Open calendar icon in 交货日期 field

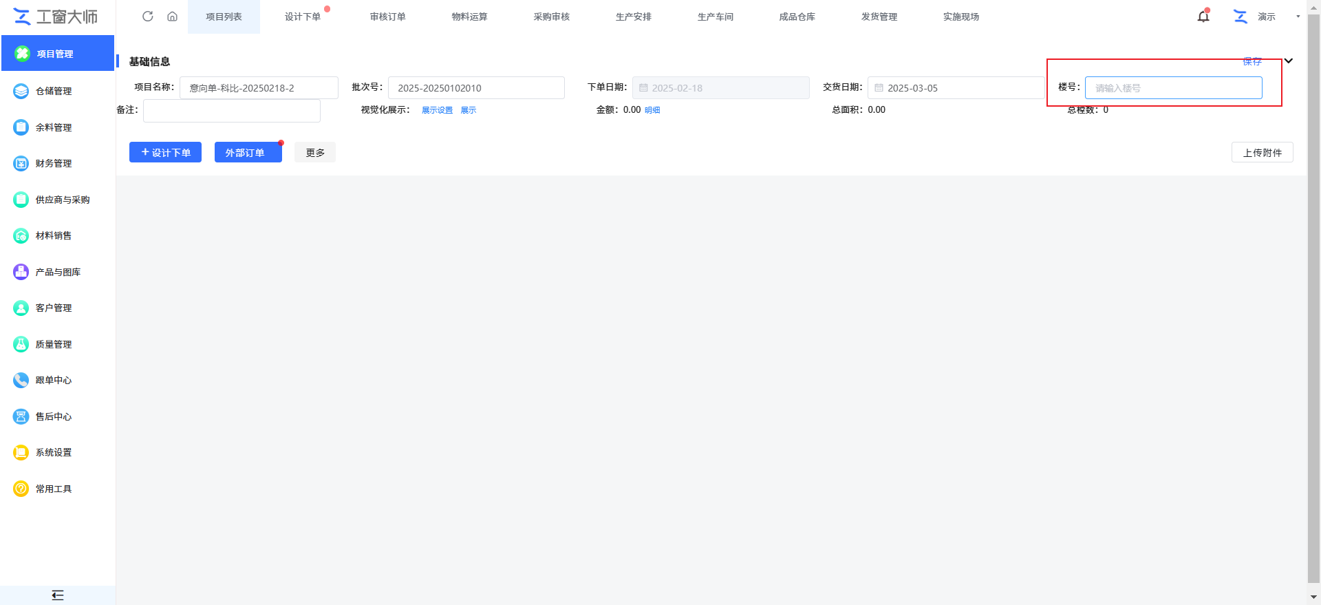tap(879, 88)
